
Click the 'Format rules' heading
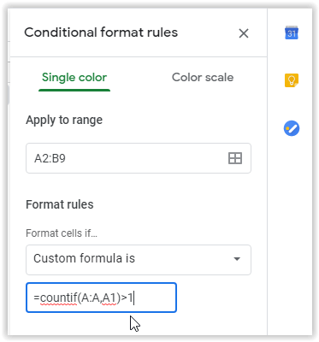[60, 204]
